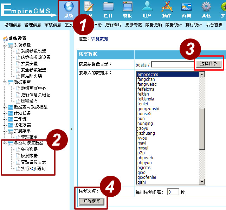Viewport: 226px width, 210px height.
Task: Select house5 in the database list
Action: click(168, 113)
